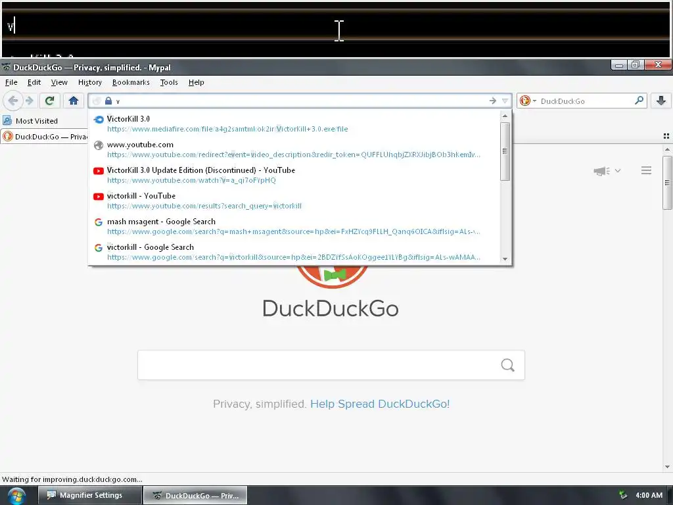This screenshot has width=673, height=505.
Task: Open the Windows Start button
Action: coord(16,496)
